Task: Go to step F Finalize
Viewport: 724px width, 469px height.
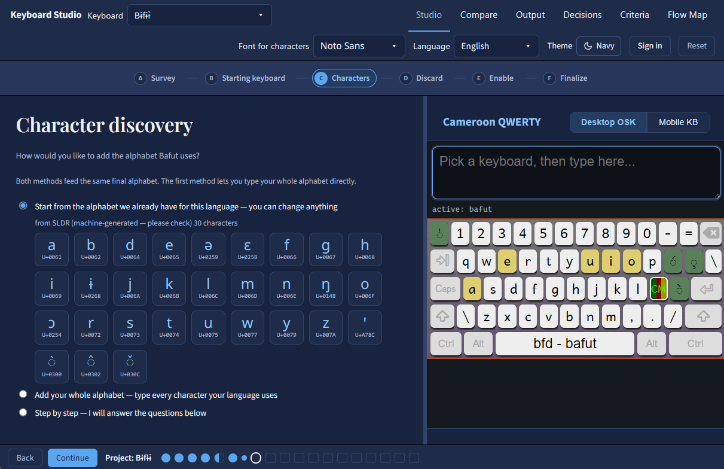Action: 566,78
